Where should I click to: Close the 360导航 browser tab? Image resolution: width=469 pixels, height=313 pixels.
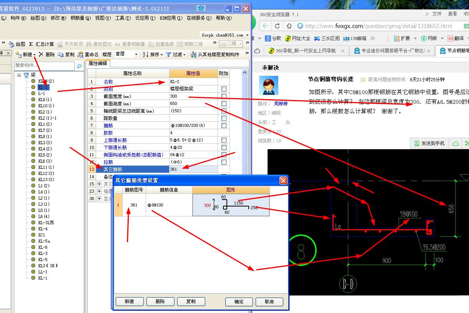coord(343,51)
